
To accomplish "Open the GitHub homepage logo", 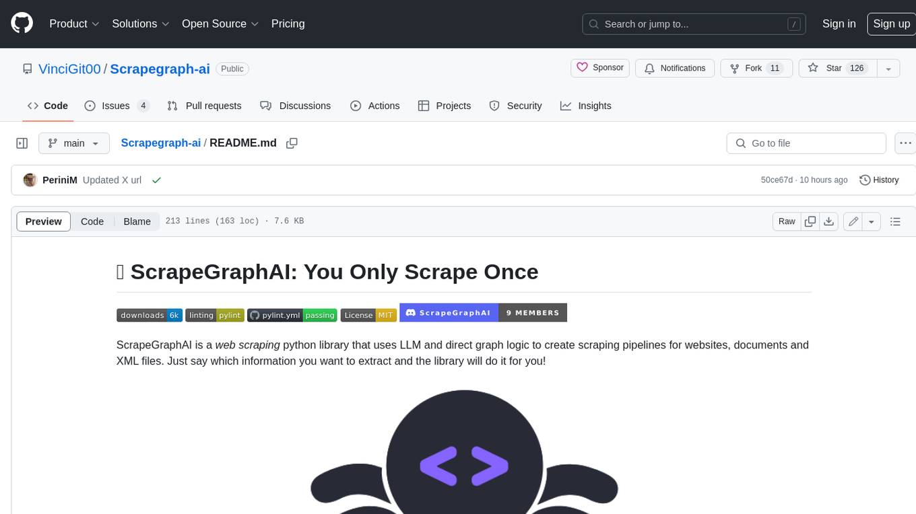I will click(22, 24).
